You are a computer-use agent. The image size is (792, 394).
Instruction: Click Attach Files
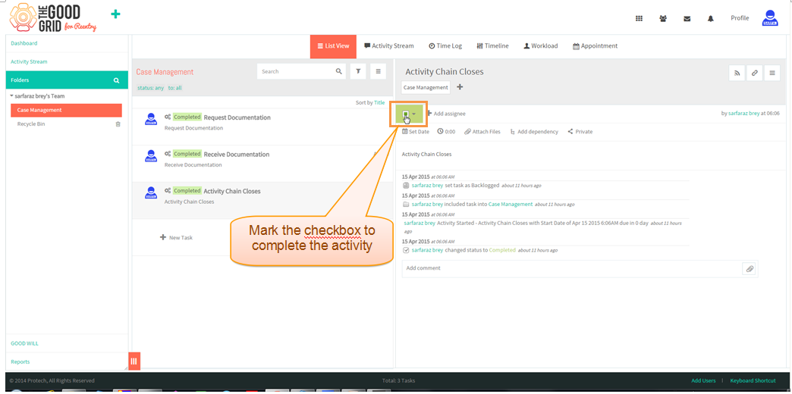pyautogui.click(x=482, y=132)
